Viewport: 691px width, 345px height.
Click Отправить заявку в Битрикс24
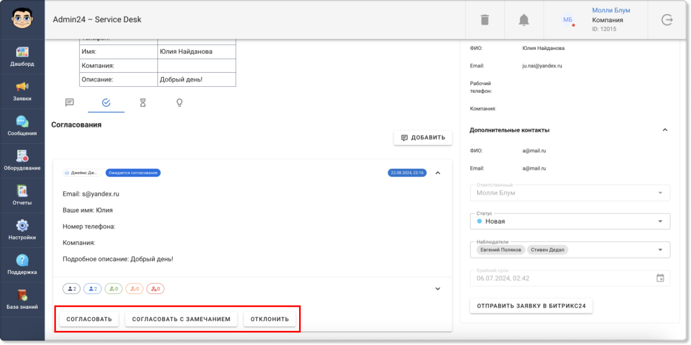[531, 306]
